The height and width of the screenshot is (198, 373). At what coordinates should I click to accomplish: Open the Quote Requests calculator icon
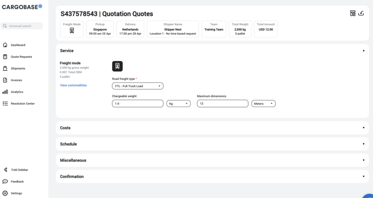(5, 57)
